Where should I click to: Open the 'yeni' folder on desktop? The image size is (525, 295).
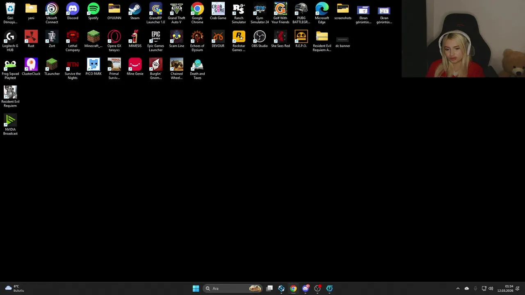[31, 11]
